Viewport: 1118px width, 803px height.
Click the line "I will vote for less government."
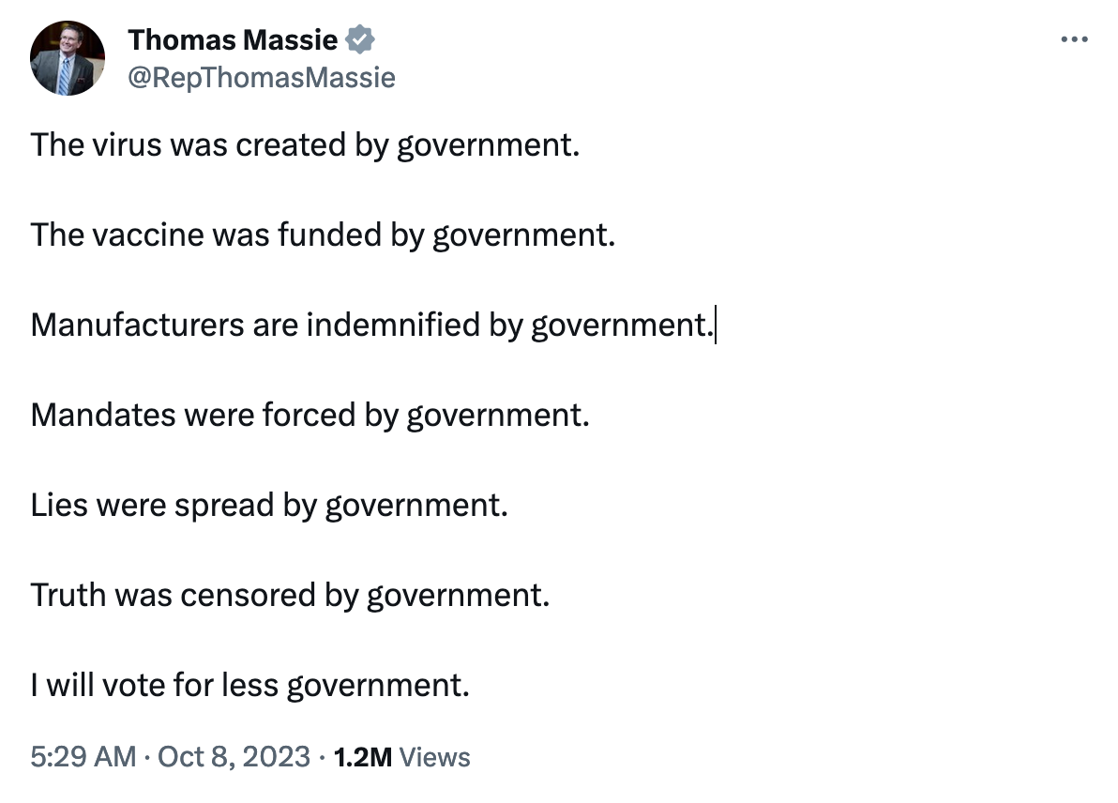tap(249, 686)
